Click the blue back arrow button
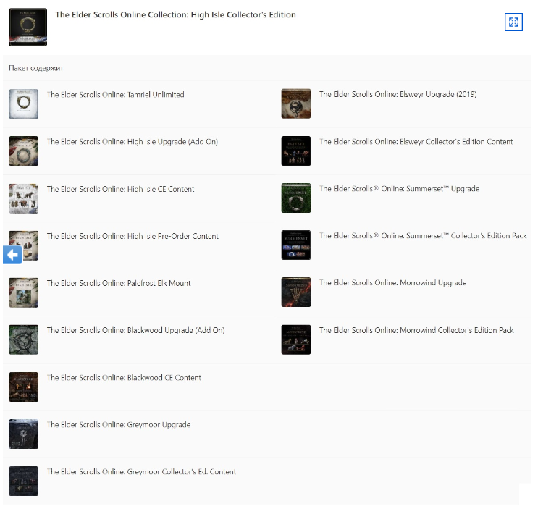This screenshot has height=506, width=538. (x=13, y=255)
